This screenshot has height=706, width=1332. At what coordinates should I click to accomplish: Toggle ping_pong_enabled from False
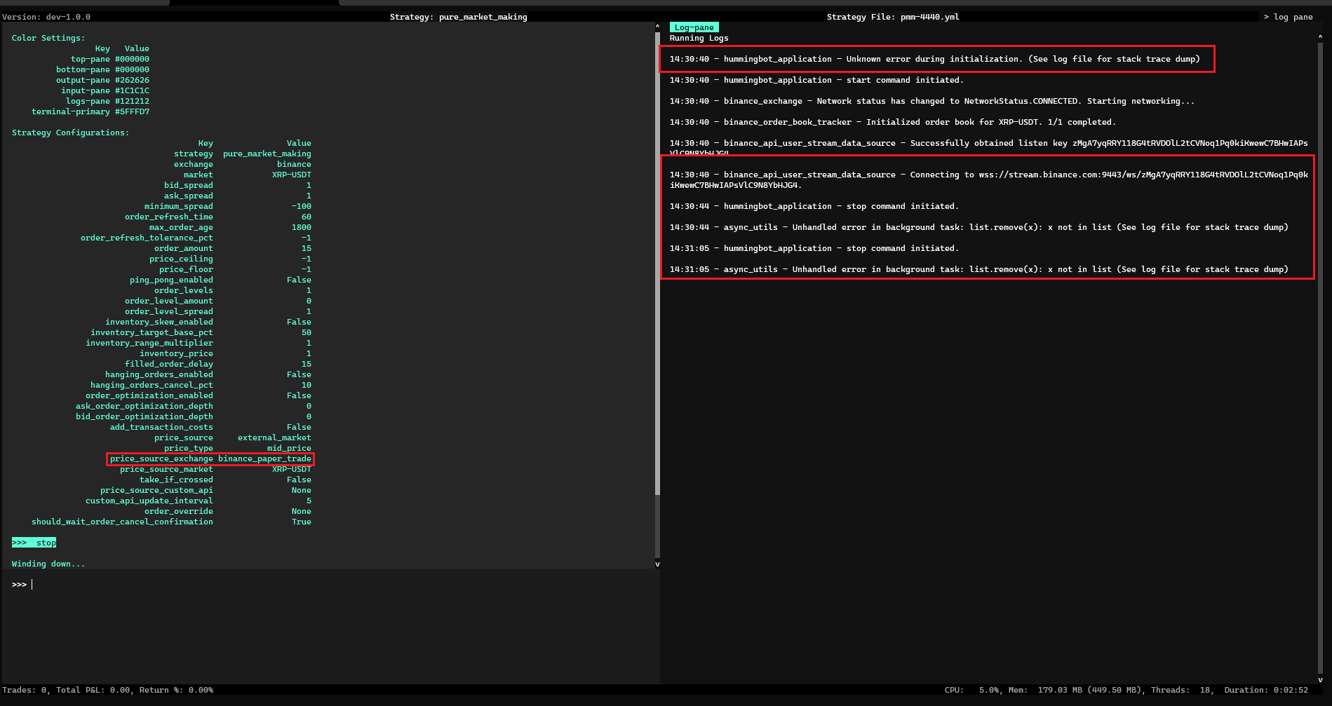pyautogui.click(x=299, y=279)
